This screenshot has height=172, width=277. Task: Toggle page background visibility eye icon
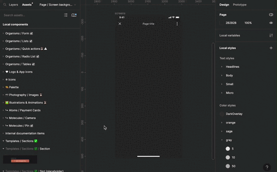[271, 23]
